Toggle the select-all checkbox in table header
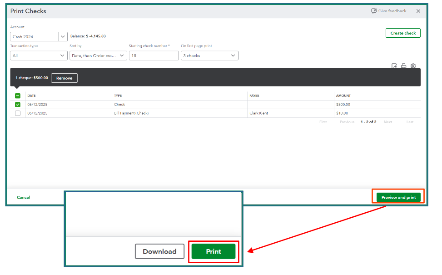442x275 pixels. click(18, 96)
